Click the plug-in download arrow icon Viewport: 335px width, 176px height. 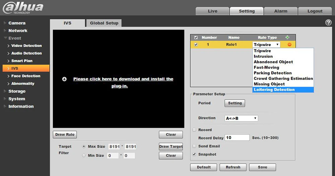click(x=64, y=79)
